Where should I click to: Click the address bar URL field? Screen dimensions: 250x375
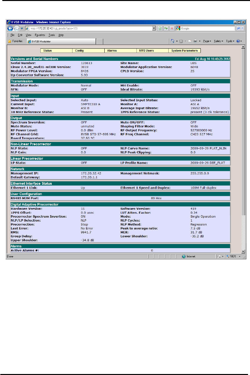point(89,29)
